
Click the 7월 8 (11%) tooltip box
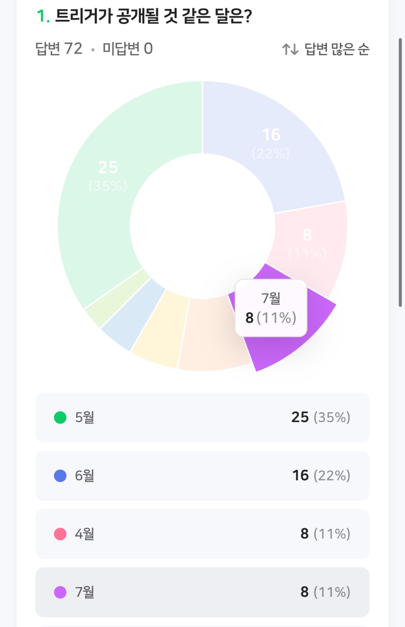point(271,308)
